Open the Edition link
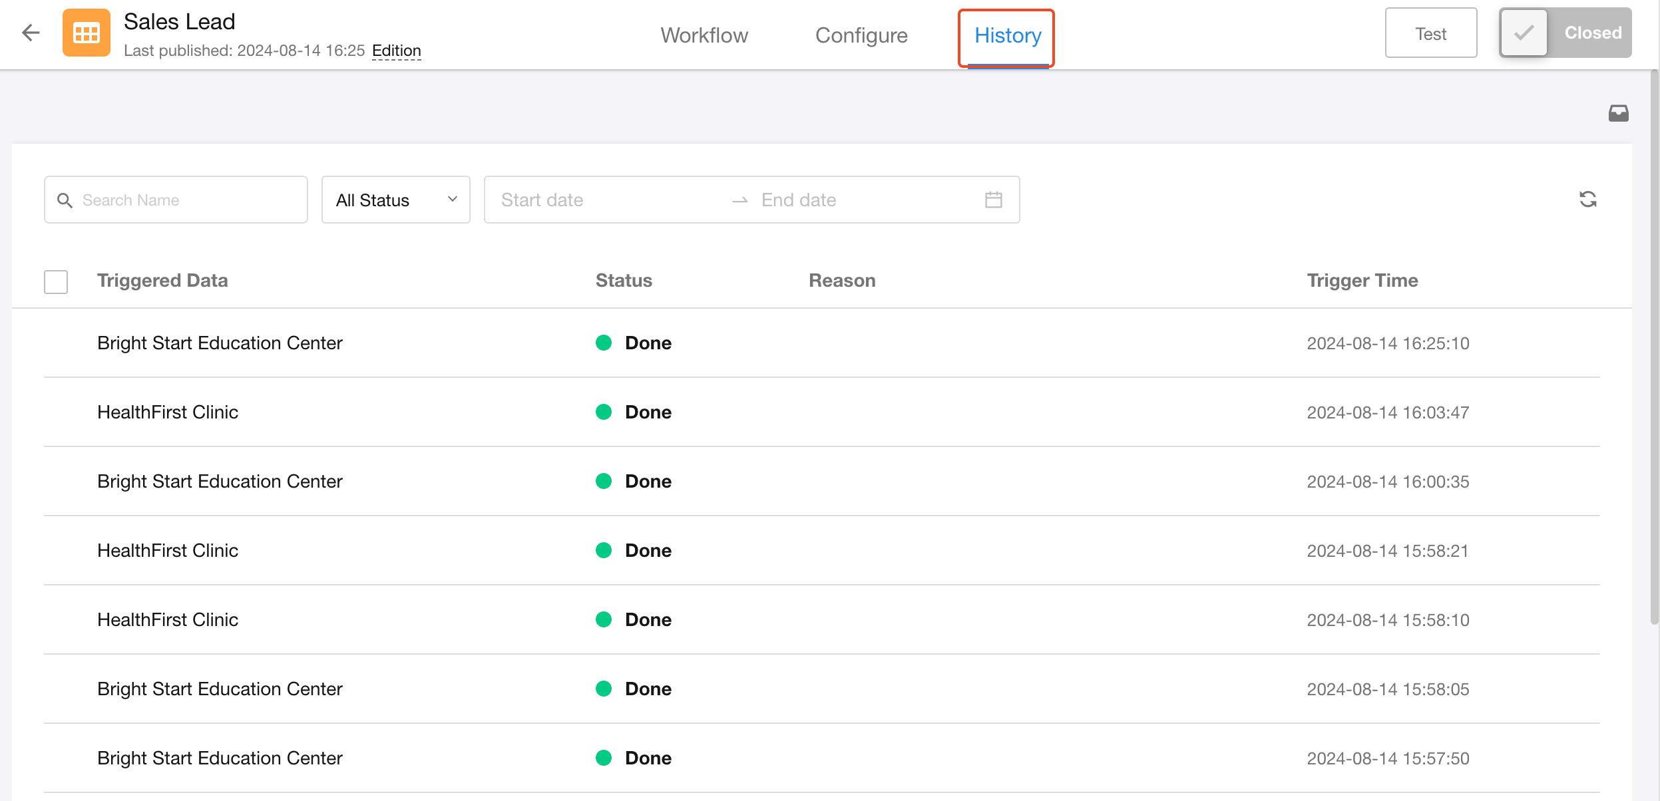The height and width of the screenshot is (801, 1660). 396,51
